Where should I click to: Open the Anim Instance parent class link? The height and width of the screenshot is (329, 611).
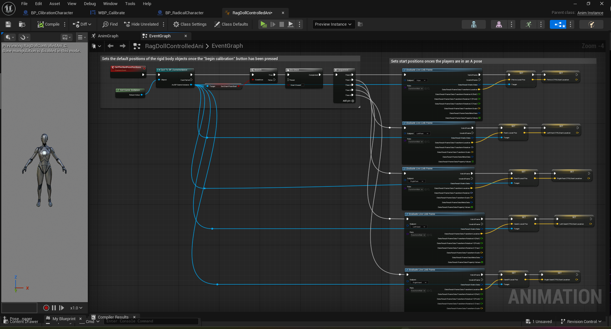coord(590,13)
